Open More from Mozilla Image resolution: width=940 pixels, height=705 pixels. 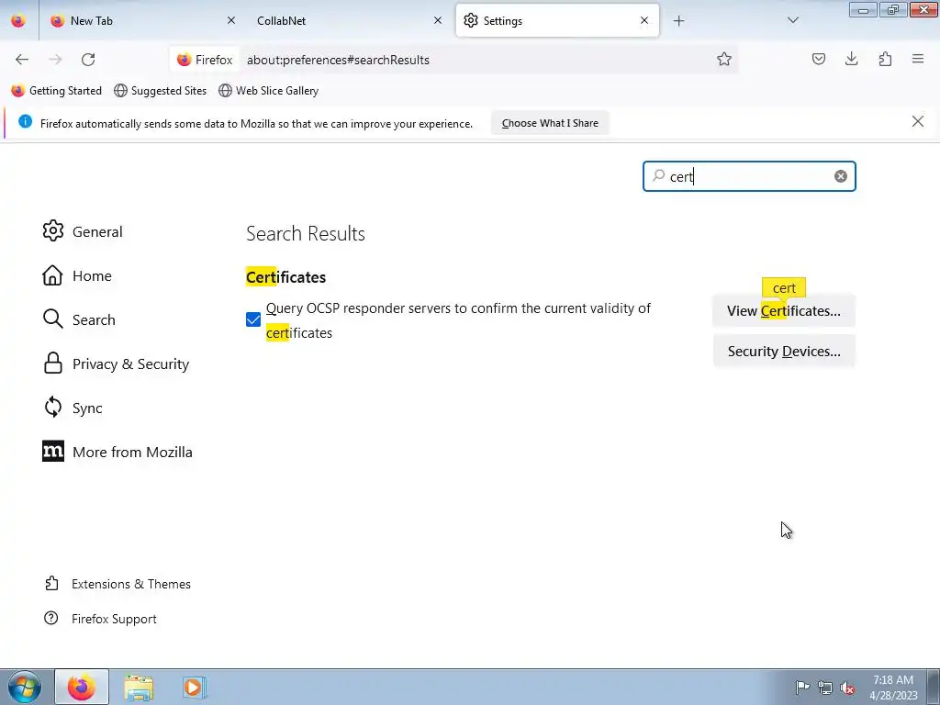[118, 452]
